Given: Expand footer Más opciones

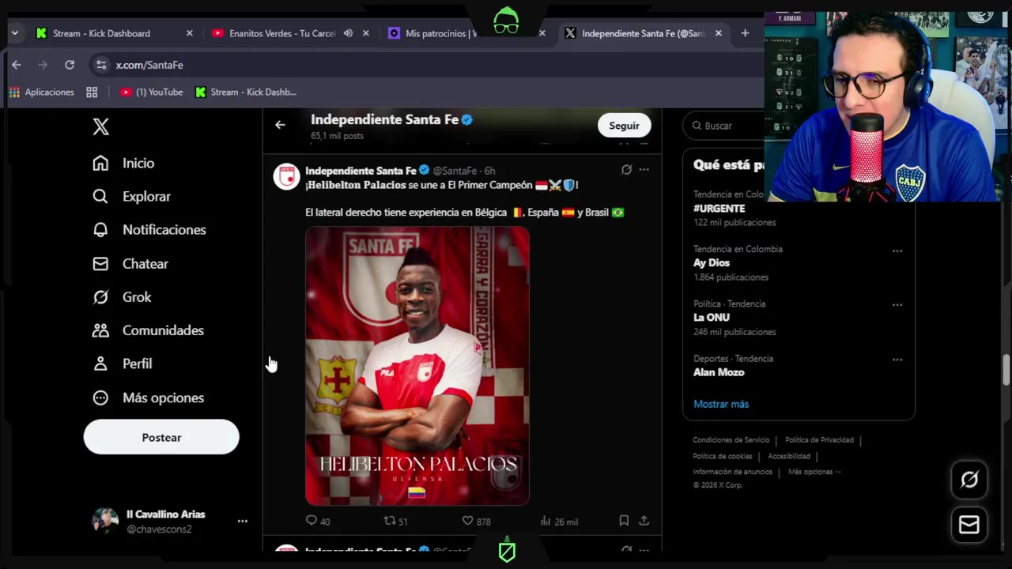Looking at the screenshot, I should (x=814, y=472).
